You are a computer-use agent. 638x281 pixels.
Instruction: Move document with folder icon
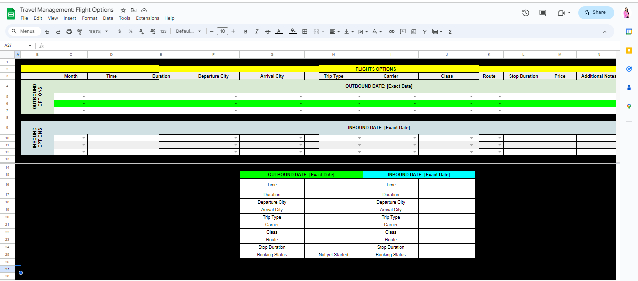click(134, 10)
